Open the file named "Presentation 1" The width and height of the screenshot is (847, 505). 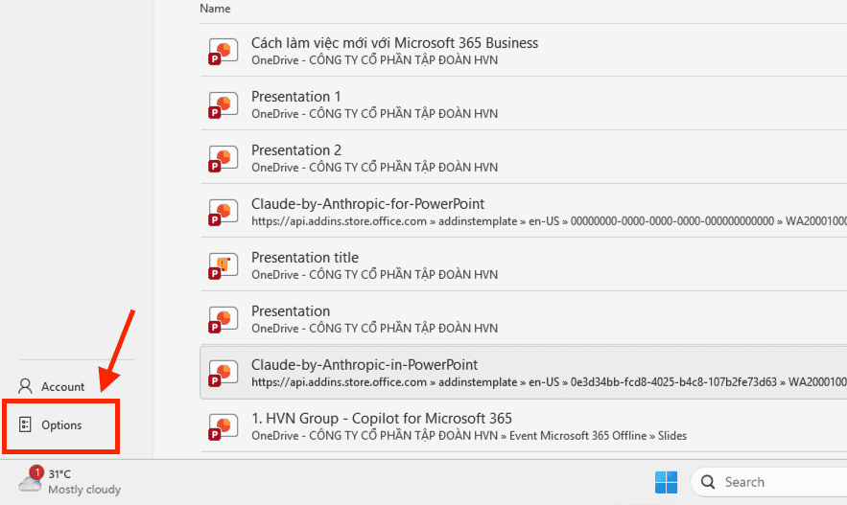(x=296, y=97)
